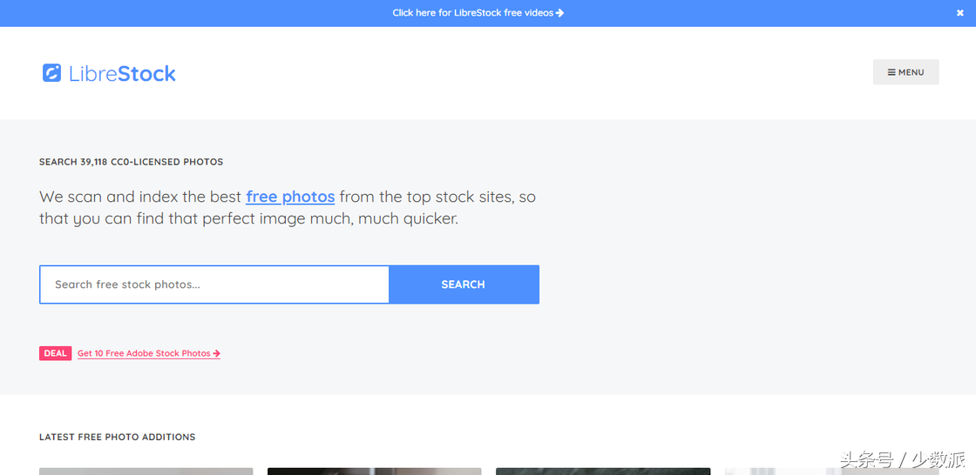Open the first latest photo thumbnail
The image size is (976, 475).
146,472
